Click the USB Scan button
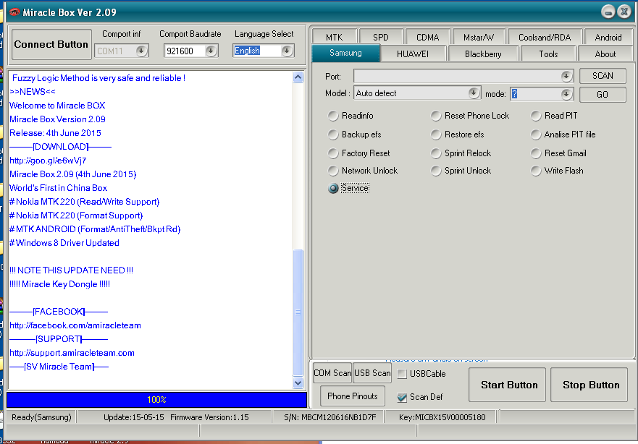 click(x=372, y=373)
